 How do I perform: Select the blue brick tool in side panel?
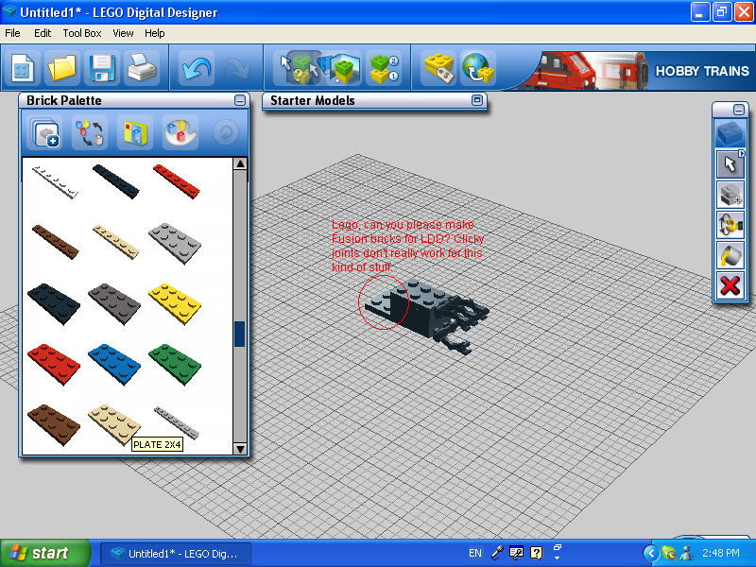[x=730, y=133]
